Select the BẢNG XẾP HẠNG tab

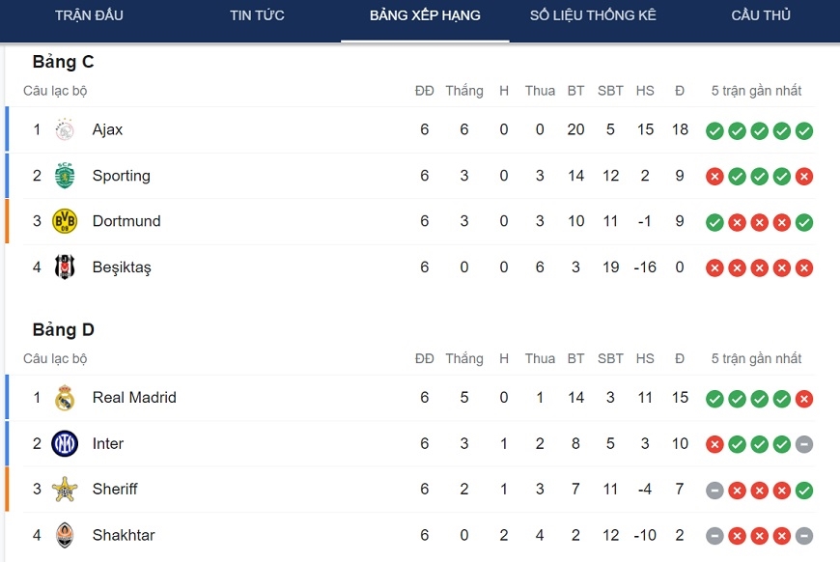tap(425, 15)
